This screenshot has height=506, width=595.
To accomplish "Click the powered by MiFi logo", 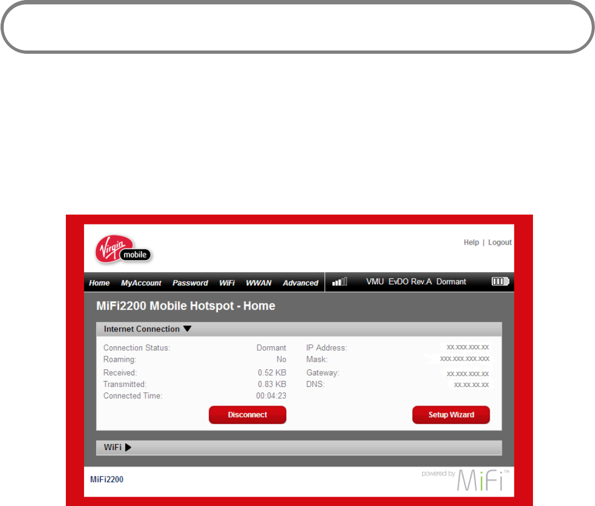I will tap(465, 480).
